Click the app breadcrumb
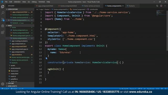This screenshot has height=95, width=168. click(41, 9)
